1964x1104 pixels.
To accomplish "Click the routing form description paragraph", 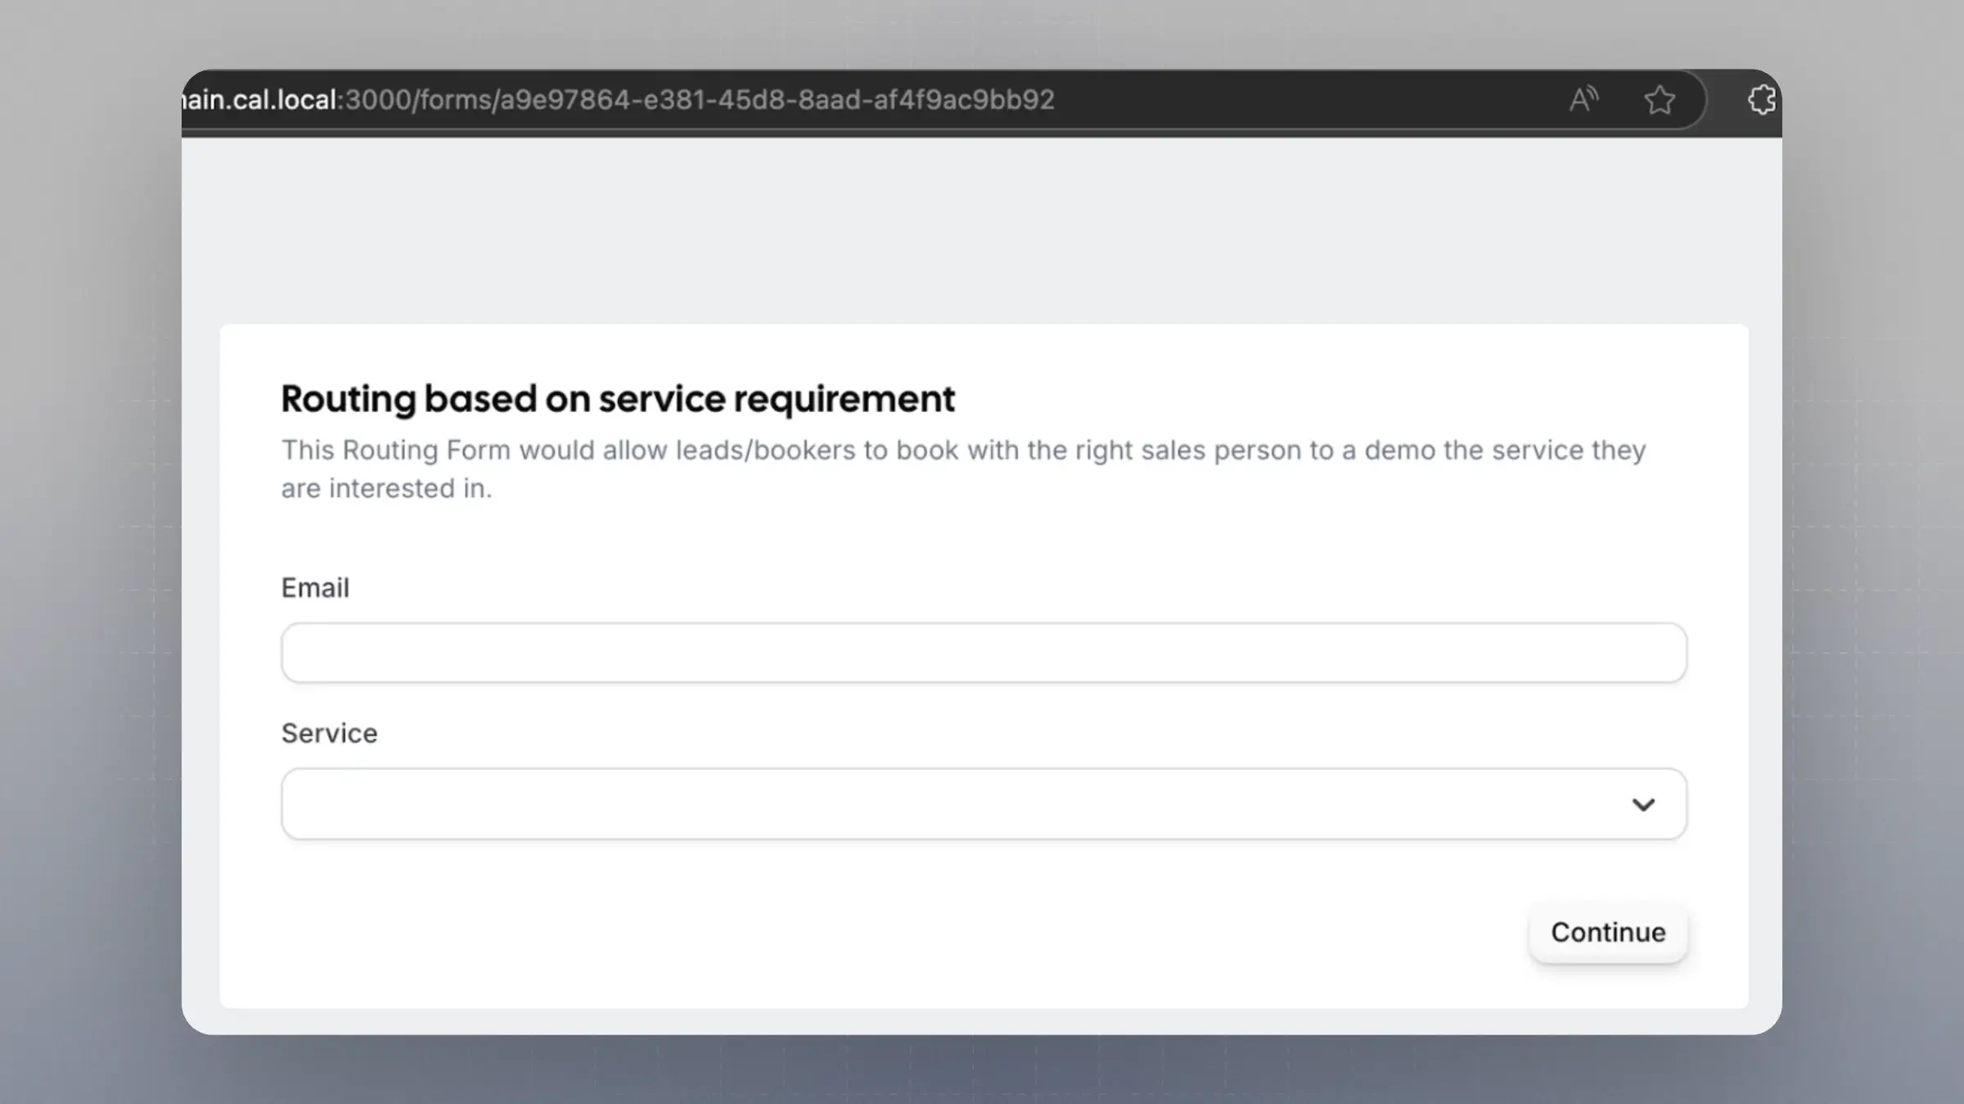I will [x=963, y=451].
